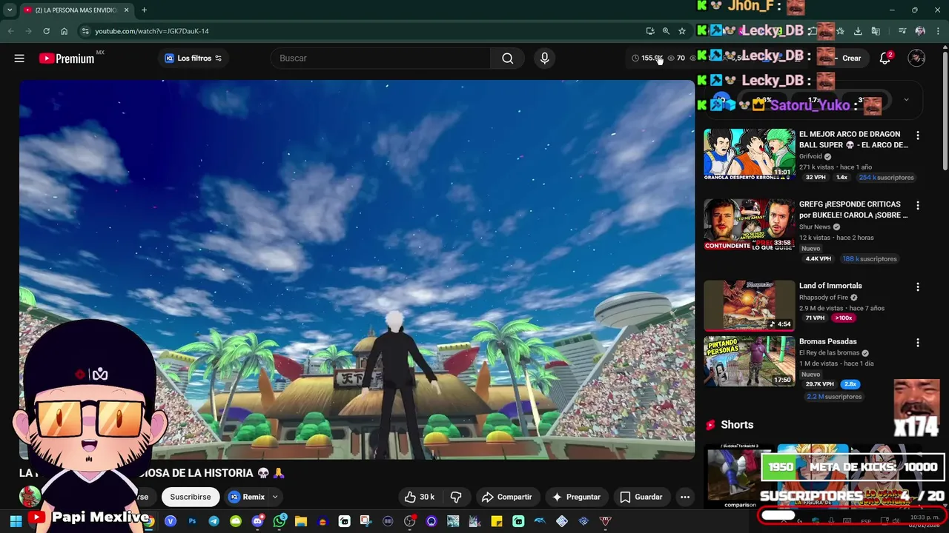The width and height of the screenshot is (949, 533).
Task: Start voice search with the microphone icon
Action: pos(545,58)
